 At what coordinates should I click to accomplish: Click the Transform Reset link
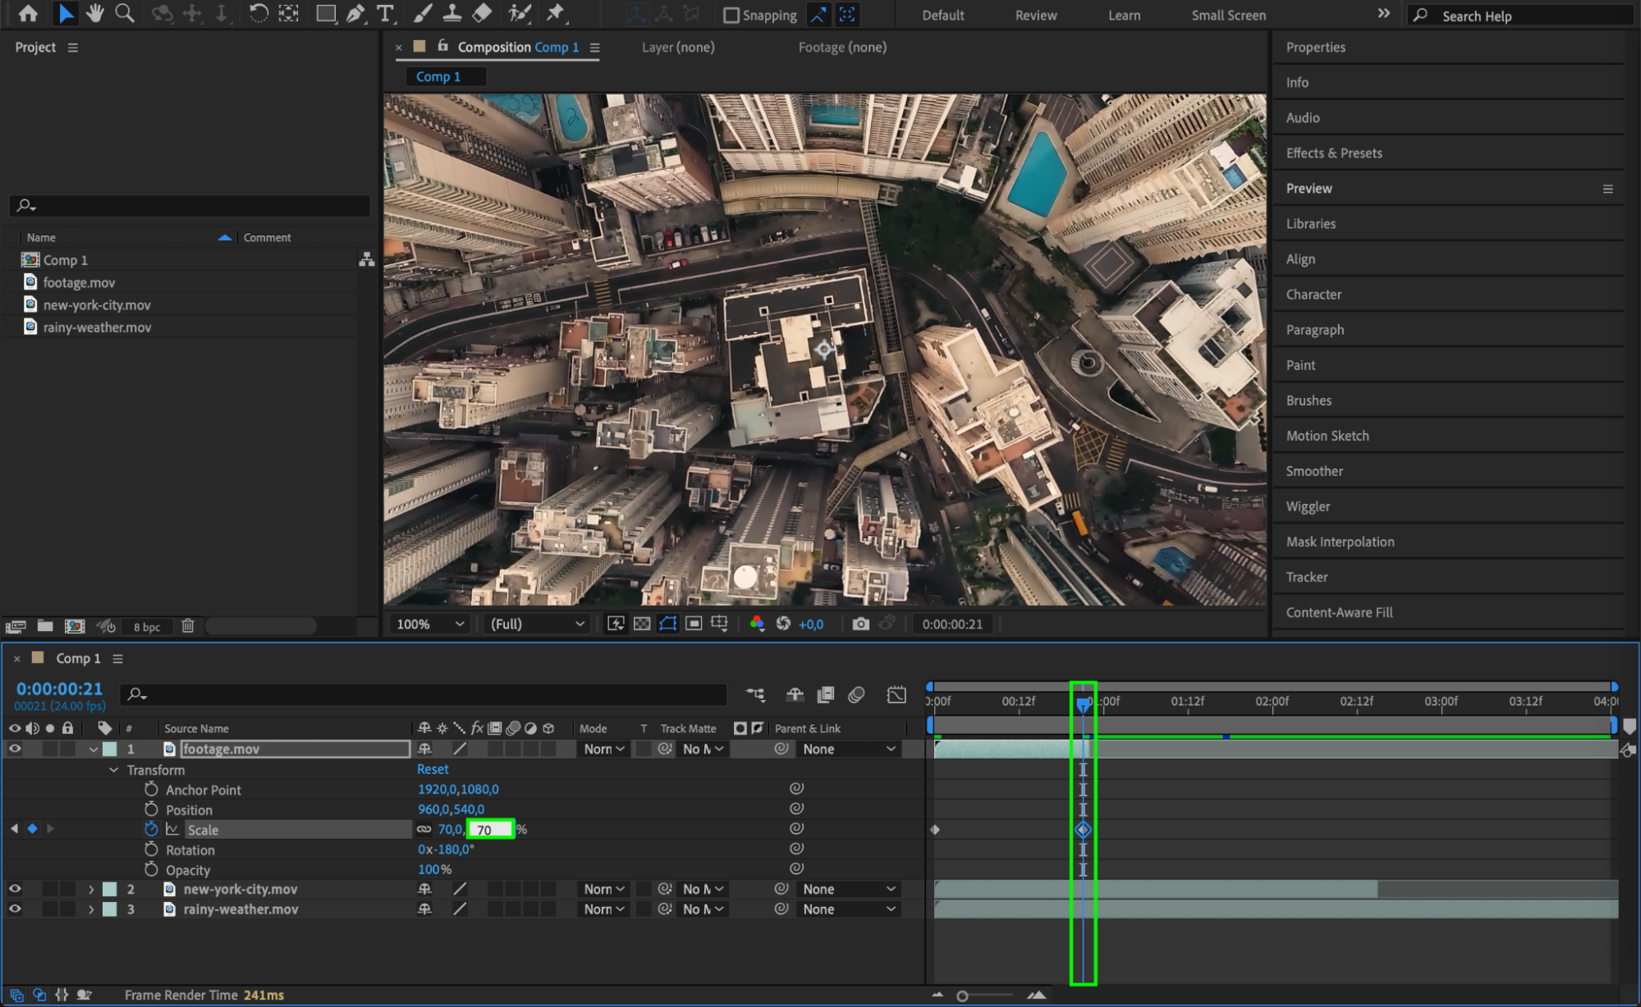coord(433,770)
